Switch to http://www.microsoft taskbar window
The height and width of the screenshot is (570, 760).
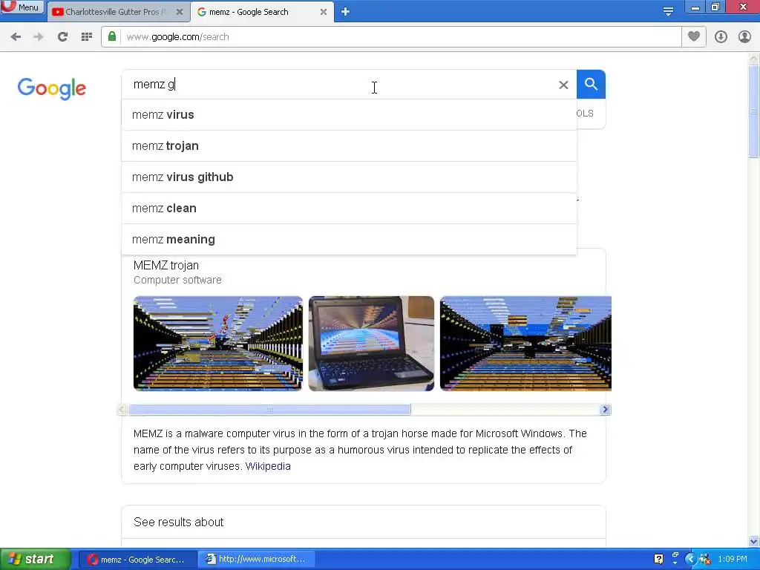[257, 560]
